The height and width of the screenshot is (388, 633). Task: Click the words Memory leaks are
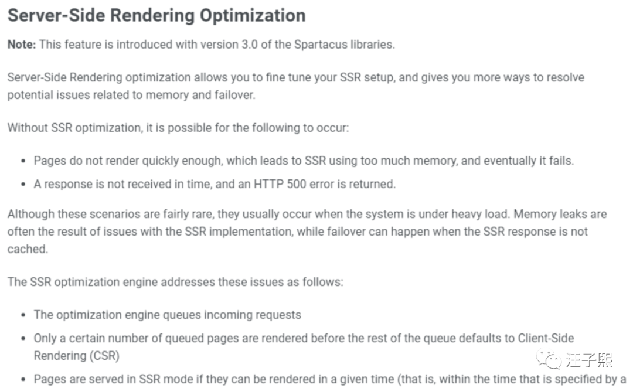tap(560, 214)
